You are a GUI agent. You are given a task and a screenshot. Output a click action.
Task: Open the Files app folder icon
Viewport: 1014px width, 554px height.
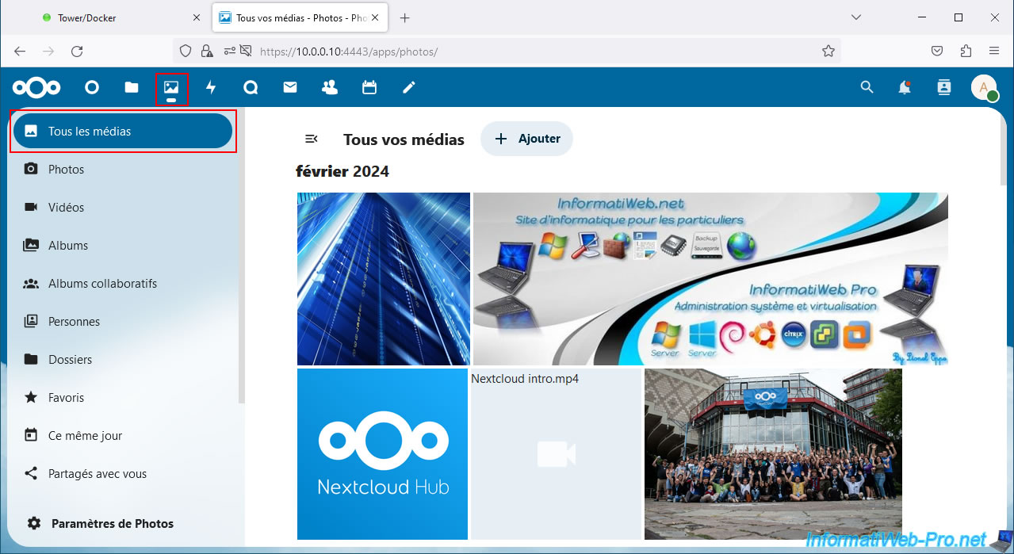point(132,88)
